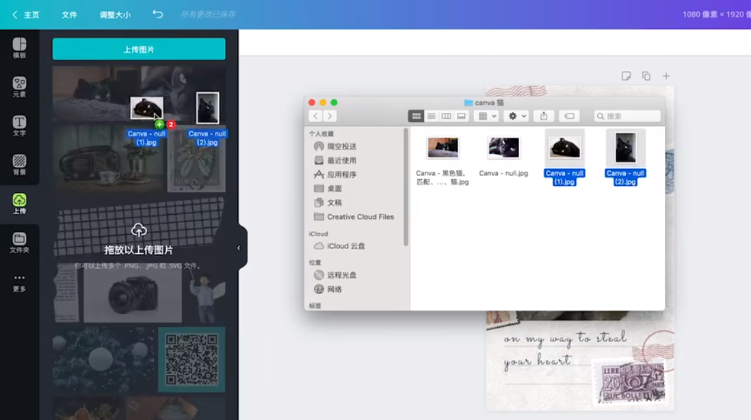Open the 模板 templates panel in Canva sidebar
Screen dimensions: 751x420
coord(19,48)
